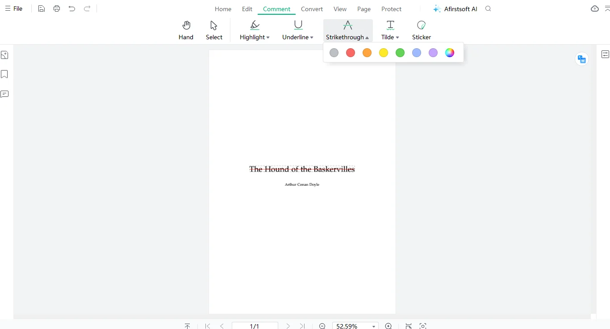Zoom out with the minus button
The width and height of the screenshot is (610, 329).
(x=322, y=326)
